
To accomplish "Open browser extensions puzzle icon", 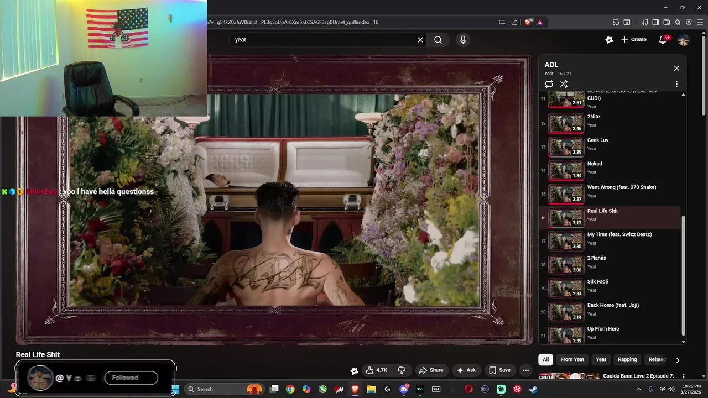I will (x=616, y=22).
